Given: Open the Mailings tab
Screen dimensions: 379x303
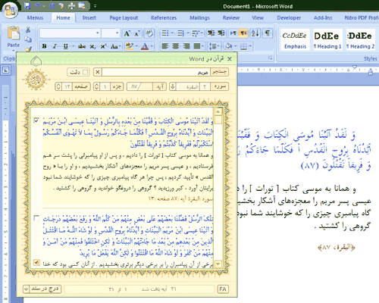Looking at the screenshot, I should [x=199, y=18].
